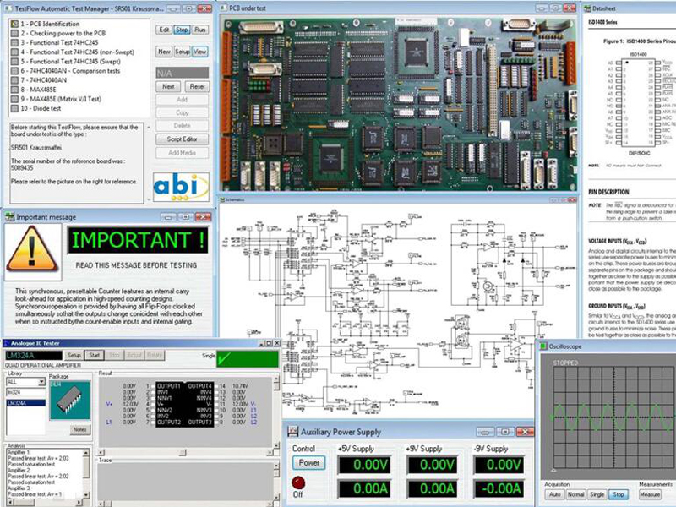Image resolution: width=676 pixels, height=507 pixels.
Task: Toggle the pin 4 V+ checkbox
Action: coord(153,404)
